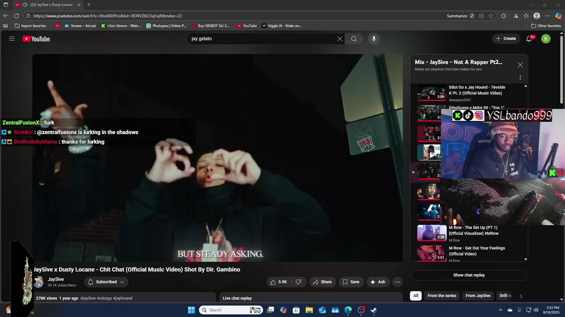Open OBS from the taskbar
Viewport: 565px width, 317px height.
tap(361, 310)
